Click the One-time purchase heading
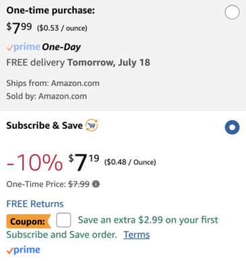The image size is (246, 261). [x=50, y=10]
